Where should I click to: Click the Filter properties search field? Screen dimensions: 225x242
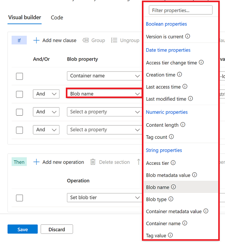coord(181,10)
